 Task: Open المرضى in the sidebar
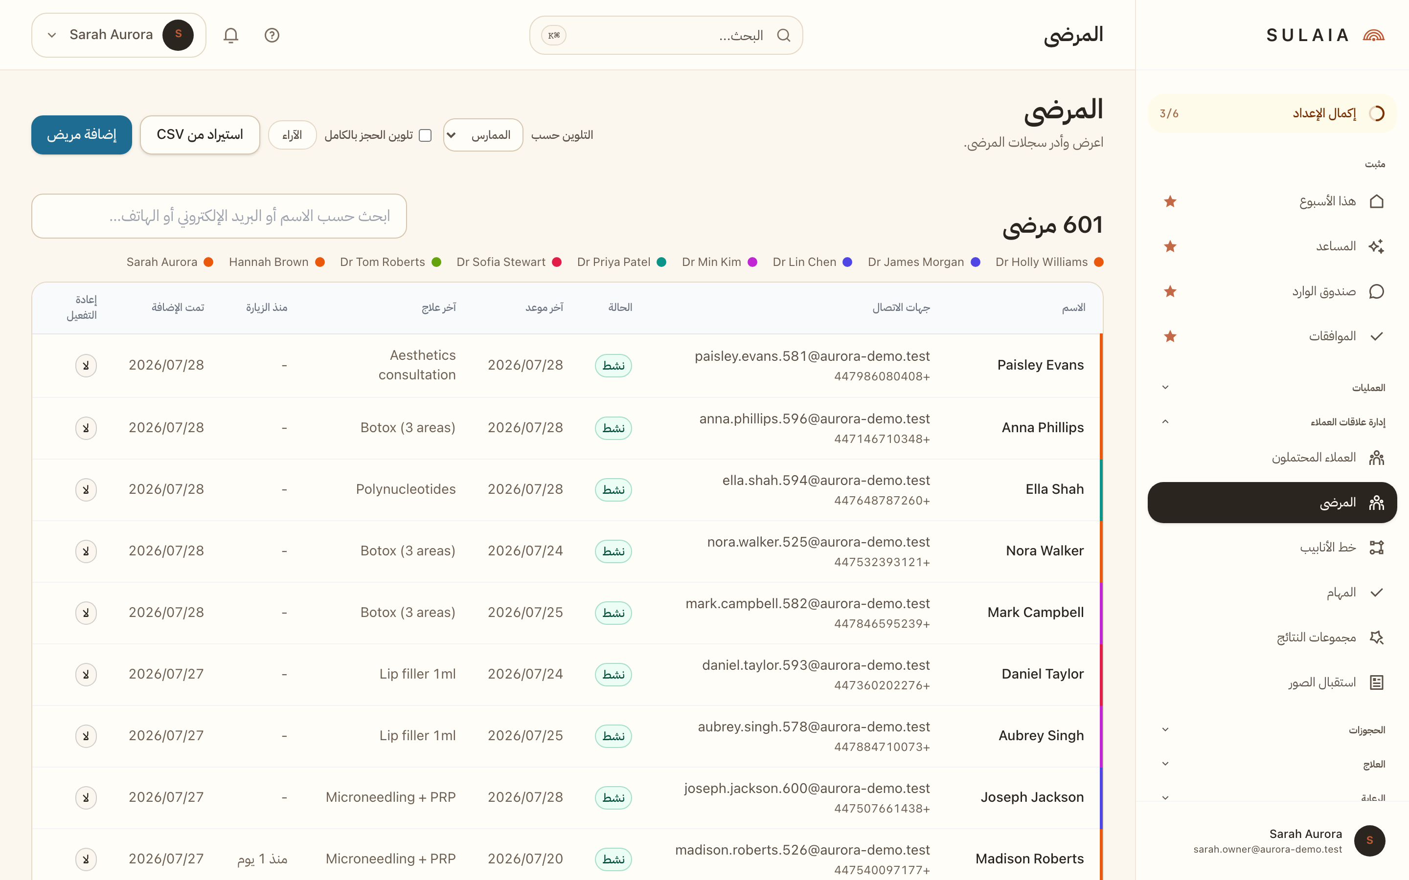click(1272, 502)
